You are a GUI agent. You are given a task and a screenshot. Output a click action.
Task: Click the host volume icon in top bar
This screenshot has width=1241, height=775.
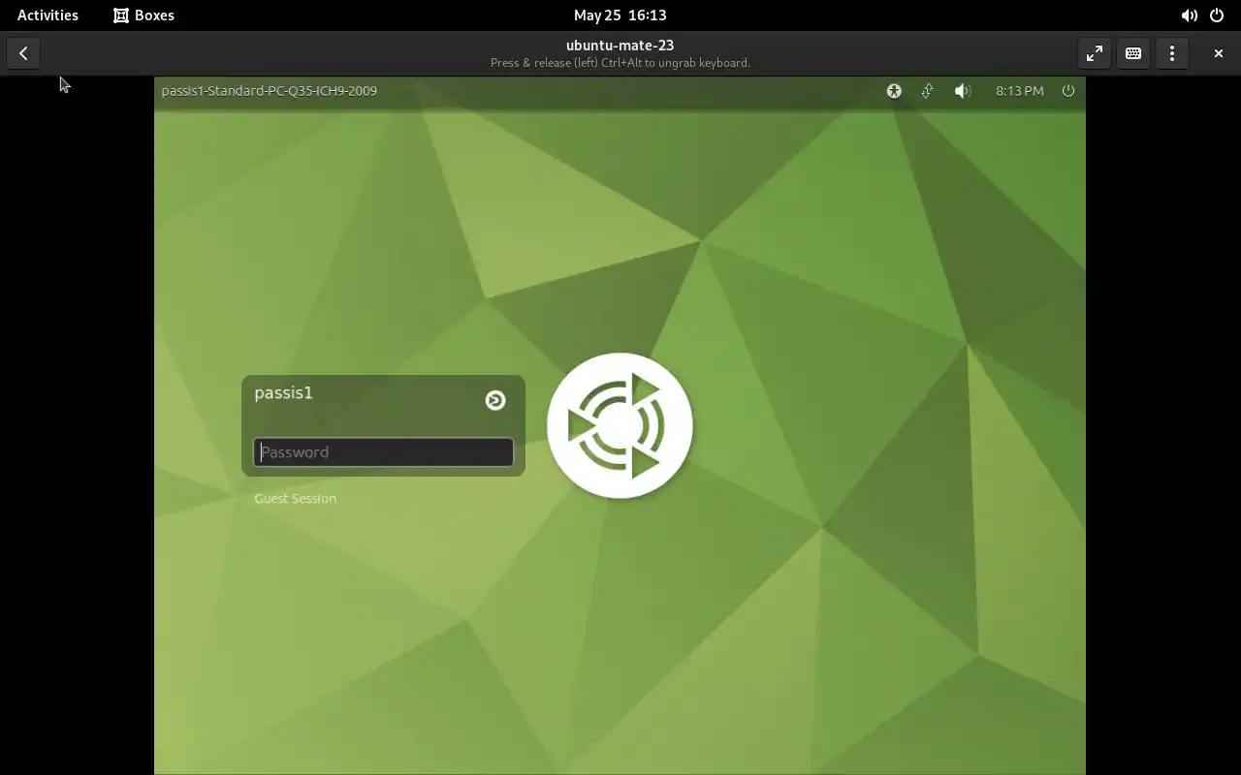pyautogui.click(x=1189, y=15)
